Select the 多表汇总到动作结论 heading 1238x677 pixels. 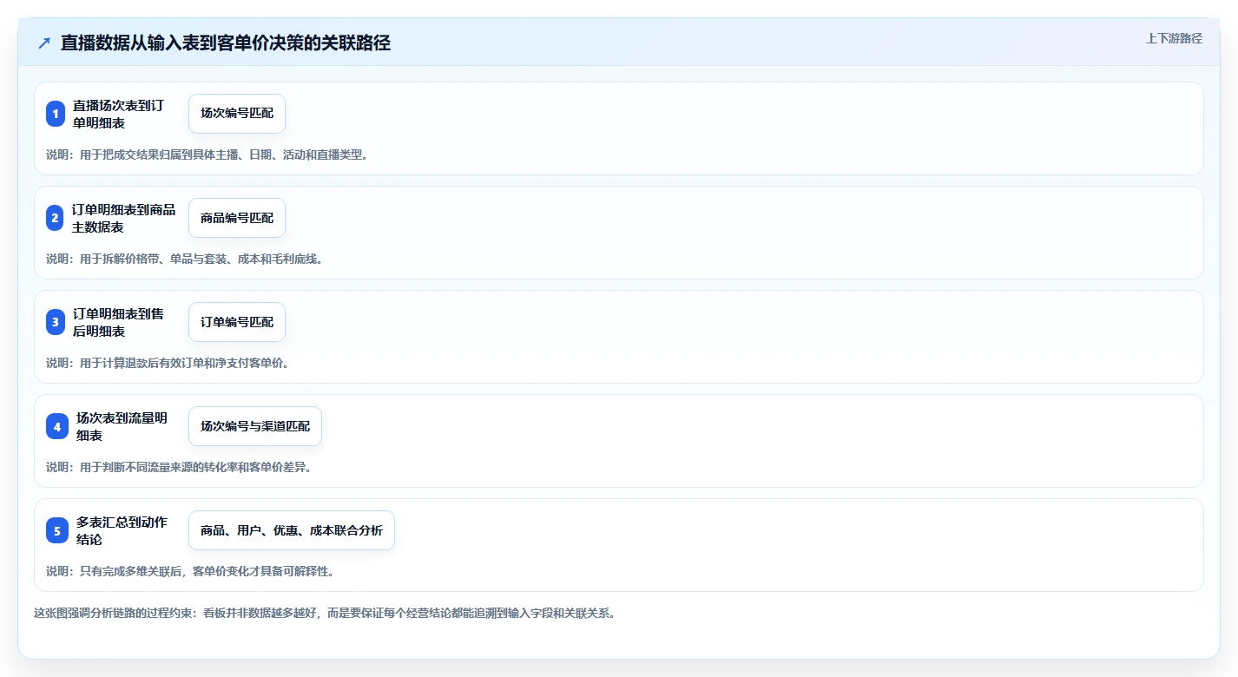[x=122, y=530]
